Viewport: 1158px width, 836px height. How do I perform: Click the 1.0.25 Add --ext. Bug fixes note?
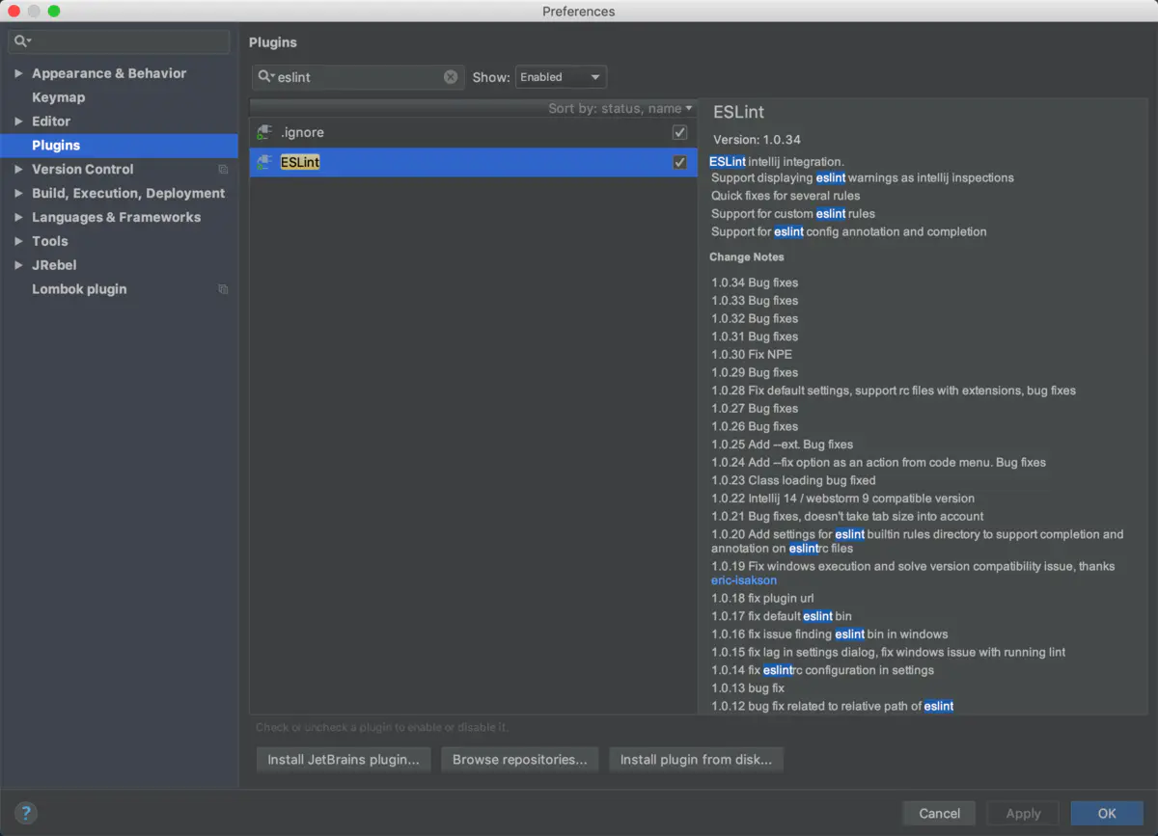(x=783, y=445)
